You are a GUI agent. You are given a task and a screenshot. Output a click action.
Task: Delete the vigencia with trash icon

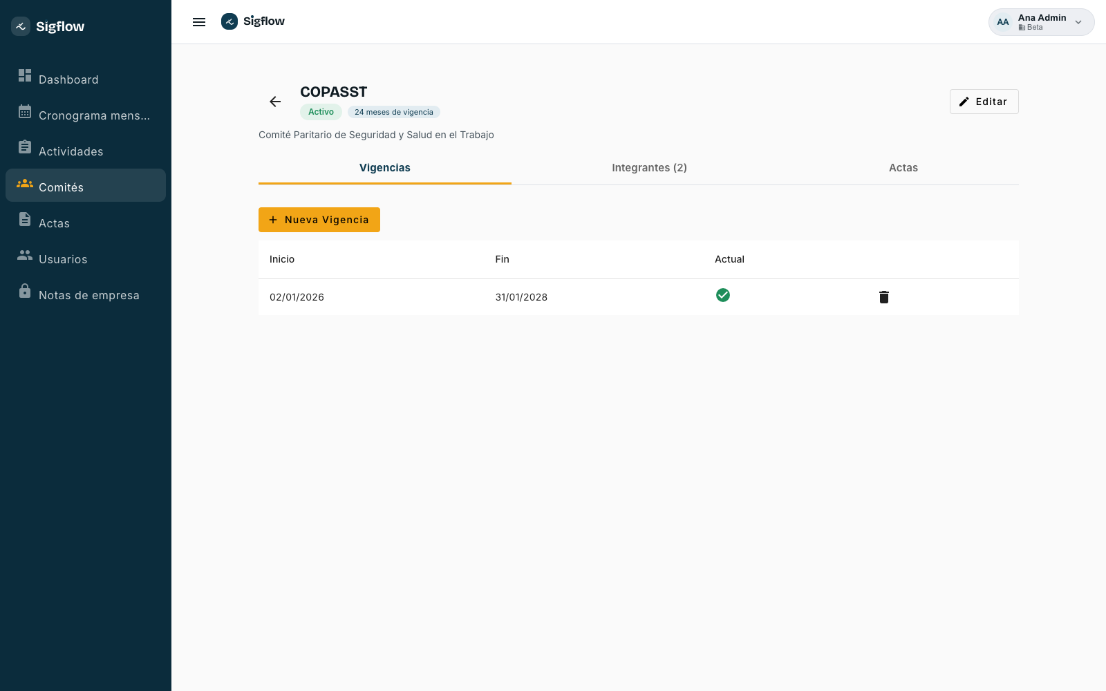[x=883, y=297]
